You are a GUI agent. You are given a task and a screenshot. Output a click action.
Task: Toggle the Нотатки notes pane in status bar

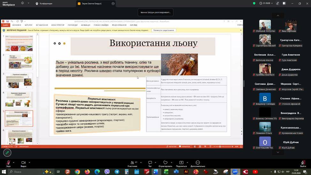click(x=172, y=147)
